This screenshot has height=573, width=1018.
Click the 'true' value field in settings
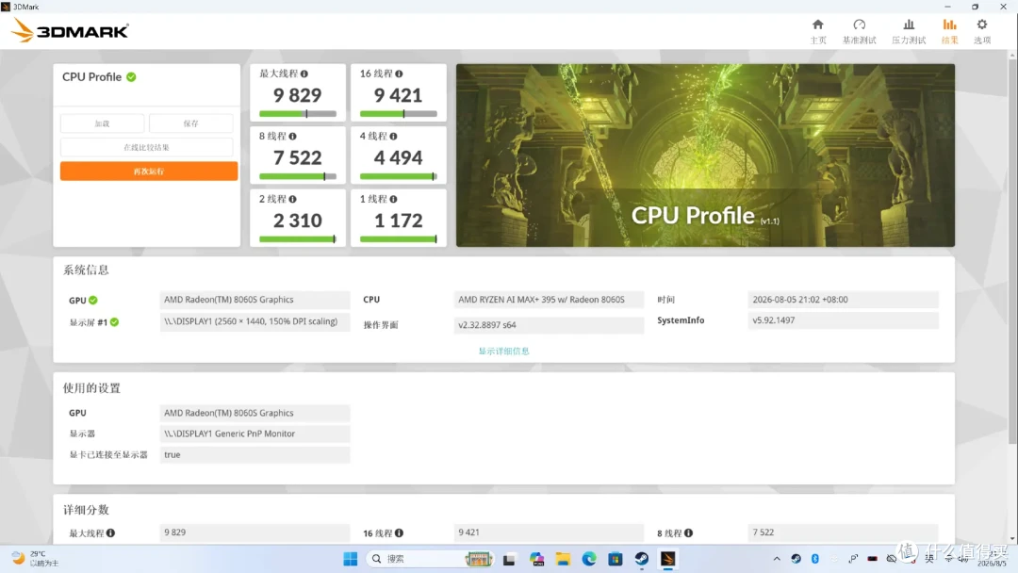pyautogui.click(x=254, y=454)
